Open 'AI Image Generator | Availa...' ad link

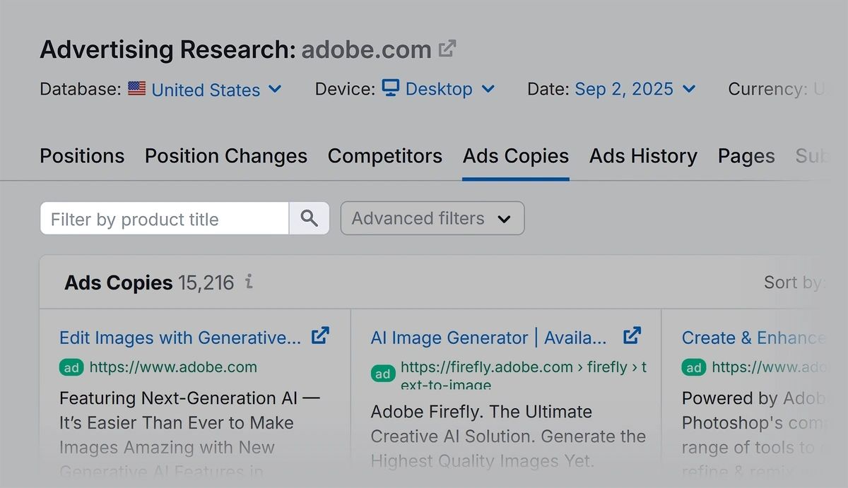coord(489,338)
